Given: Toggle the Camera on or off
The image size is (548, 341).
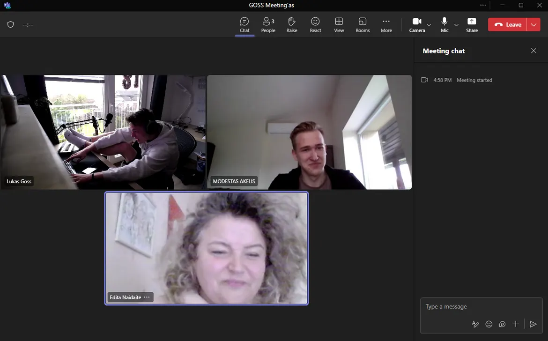Looking at the screenshot, I should tap(417, 25).
